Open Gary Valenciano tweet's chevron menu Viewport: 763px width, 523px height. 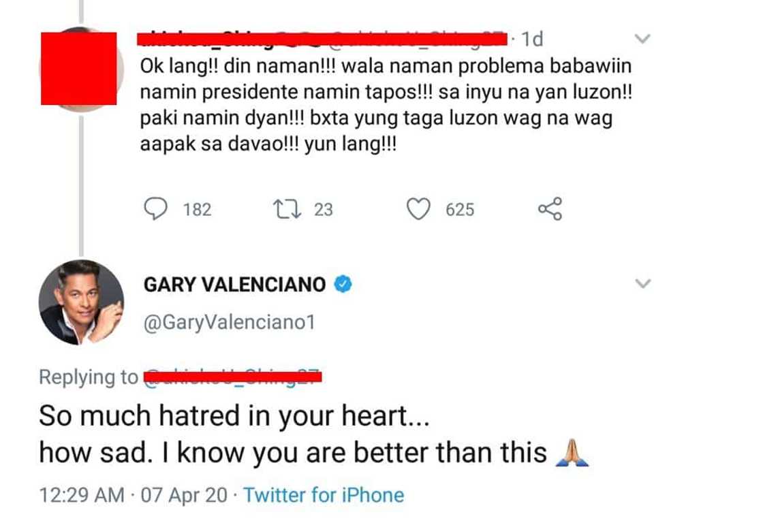[x=642, y=283]
